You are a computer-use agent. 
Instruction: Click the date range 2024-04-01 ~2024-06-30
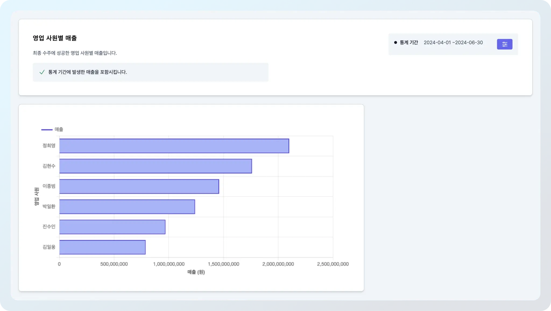453,43
